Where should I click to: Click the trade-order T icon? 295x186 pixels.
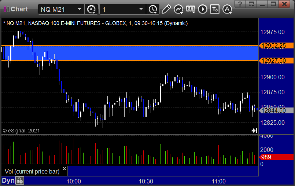pyautogui.click(x=215, y=9)
